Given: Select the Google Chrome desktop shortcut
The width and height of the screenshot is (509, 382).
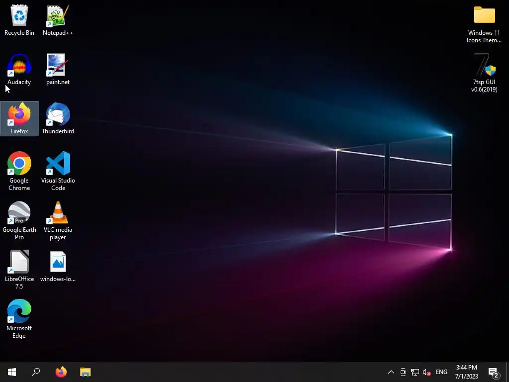Looking at the screenshot, I should 19,171.
